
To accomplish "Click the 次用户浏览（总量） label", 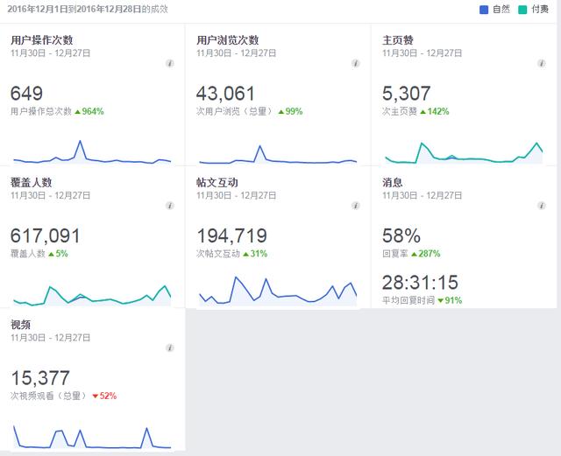I will (235, 111).
